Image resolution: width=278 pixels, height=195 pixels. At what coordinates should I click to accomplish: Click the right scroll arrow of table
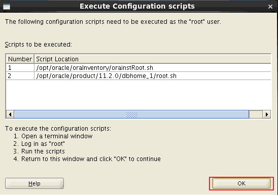(267, 114)
